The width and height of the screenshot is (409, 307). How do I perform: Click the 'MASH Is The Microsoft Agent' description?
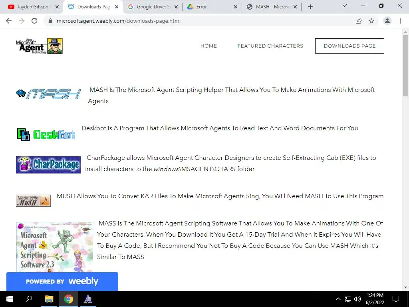point(231,95)
